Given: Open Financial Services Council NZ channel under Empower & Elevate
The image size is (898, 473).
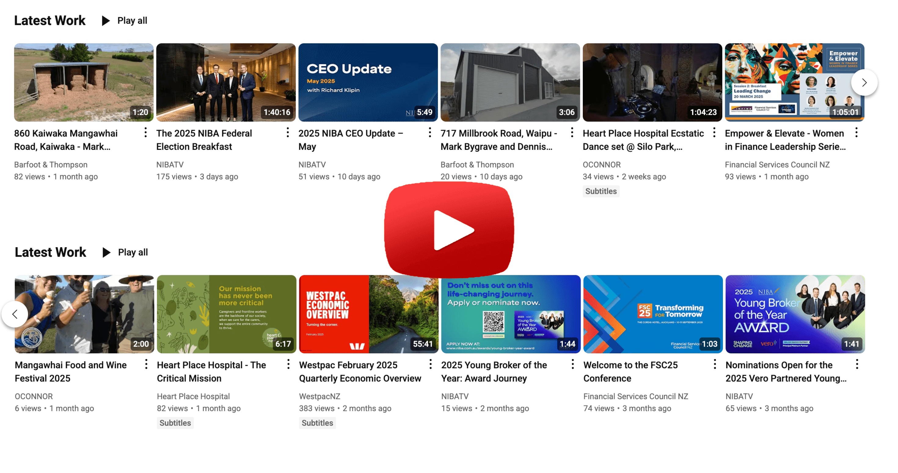Looking at the screenshot, I should pos(777,164).
